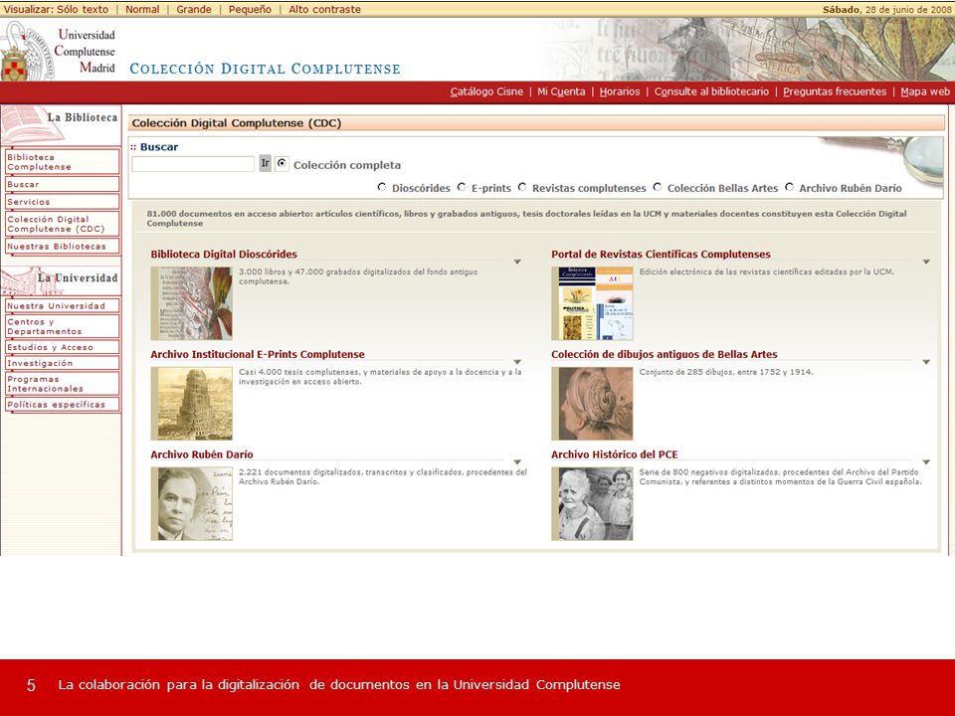955x716 pixels.
Task: Select Revistas complutenses radio option
Action: click(522, 188)
